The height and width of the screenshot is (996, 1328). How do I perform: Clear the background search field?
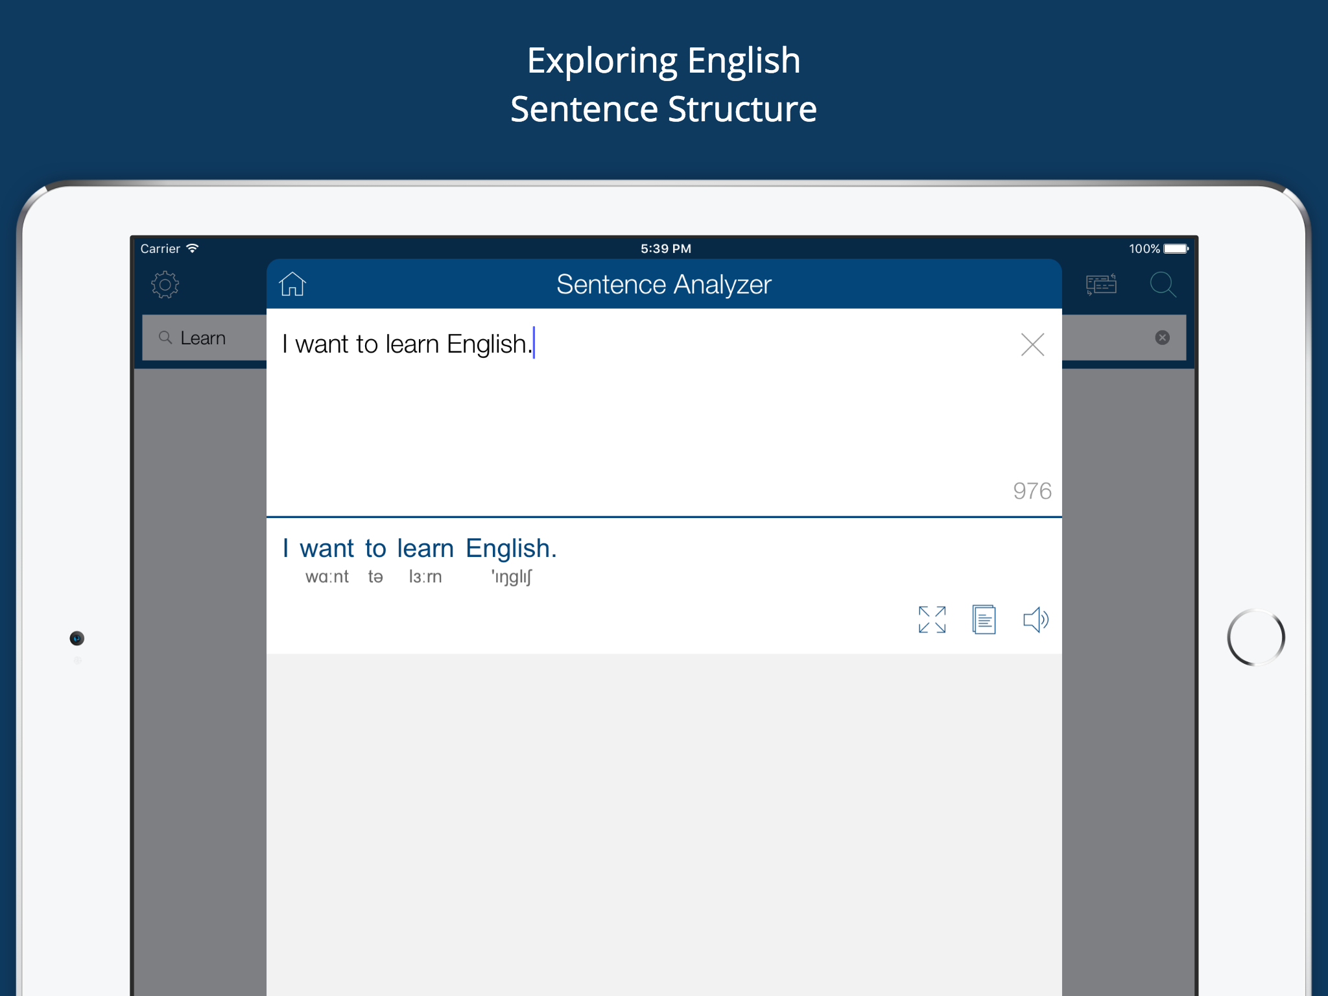[x=1162, y=337]
